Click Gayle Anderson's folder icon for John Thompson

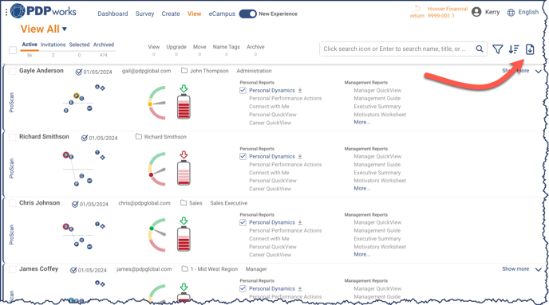(184, 71)
